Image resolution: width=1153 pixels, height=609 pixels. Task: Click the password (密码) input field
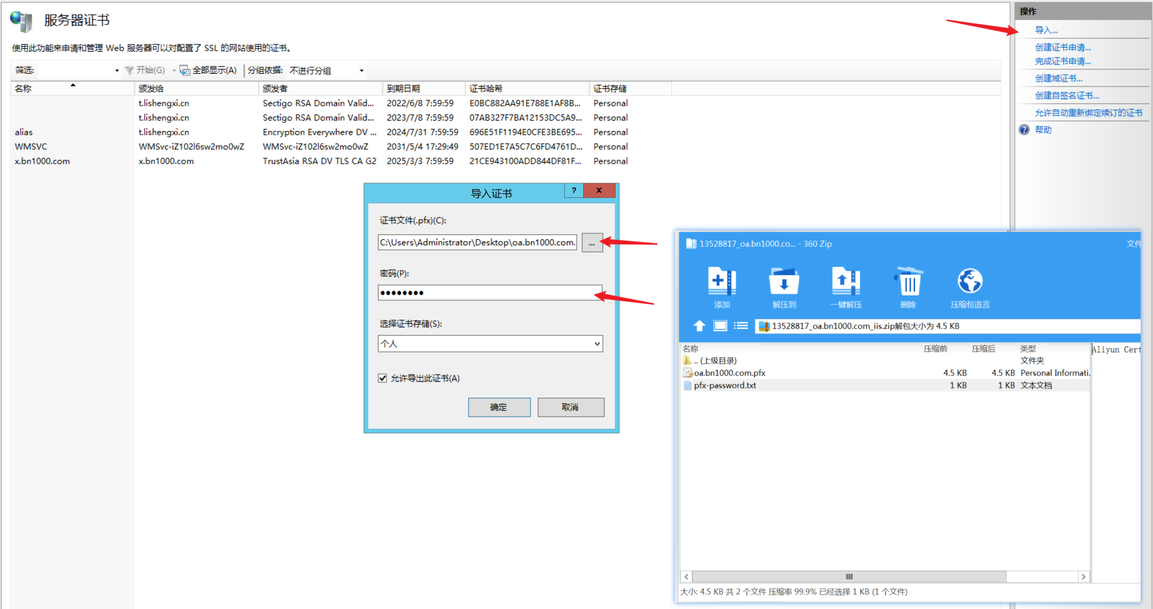pyautogui.click(x=490, y=293)
